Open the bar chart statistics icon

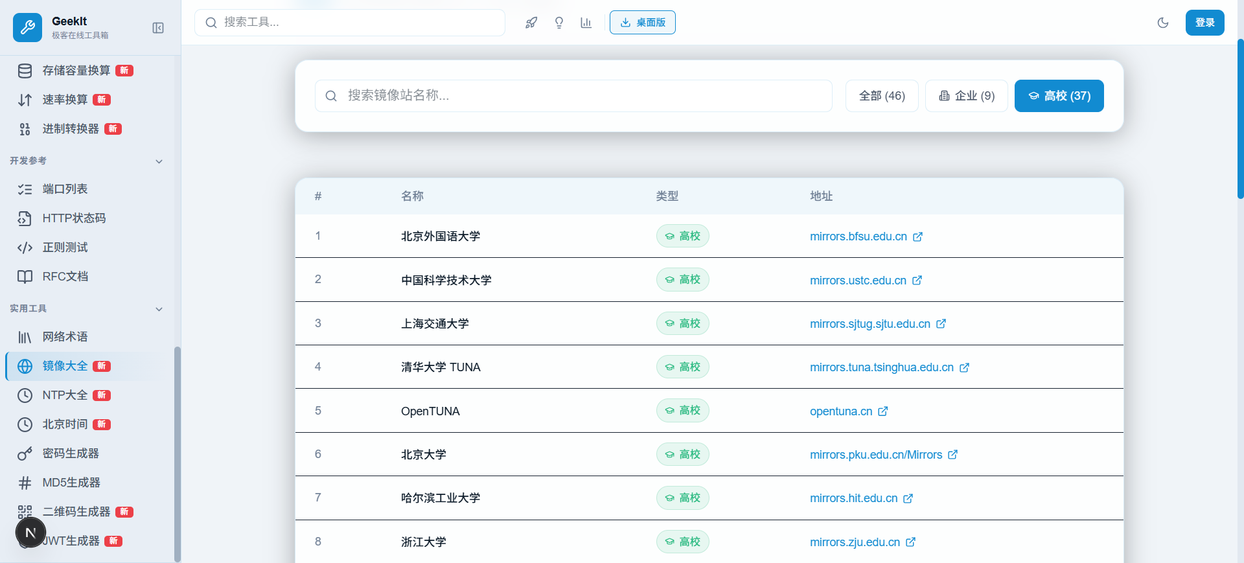tap(586, 23)
